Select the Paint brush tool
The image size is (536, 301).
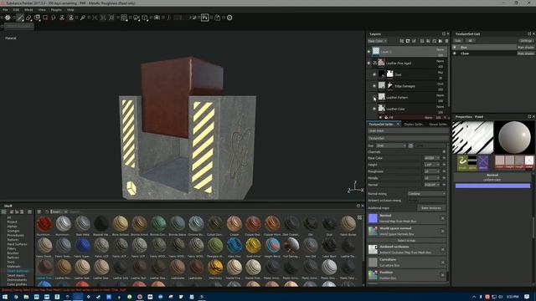20,18
